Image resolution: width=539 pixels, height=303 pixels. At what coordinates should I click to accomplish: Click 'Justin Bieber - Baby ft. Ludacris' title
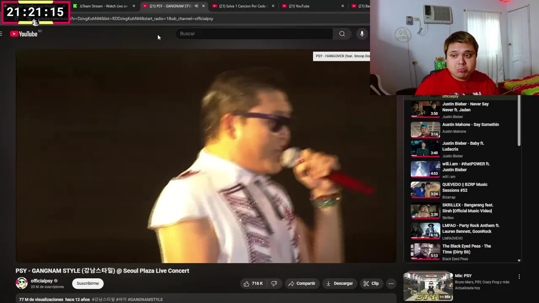(463, 146)
